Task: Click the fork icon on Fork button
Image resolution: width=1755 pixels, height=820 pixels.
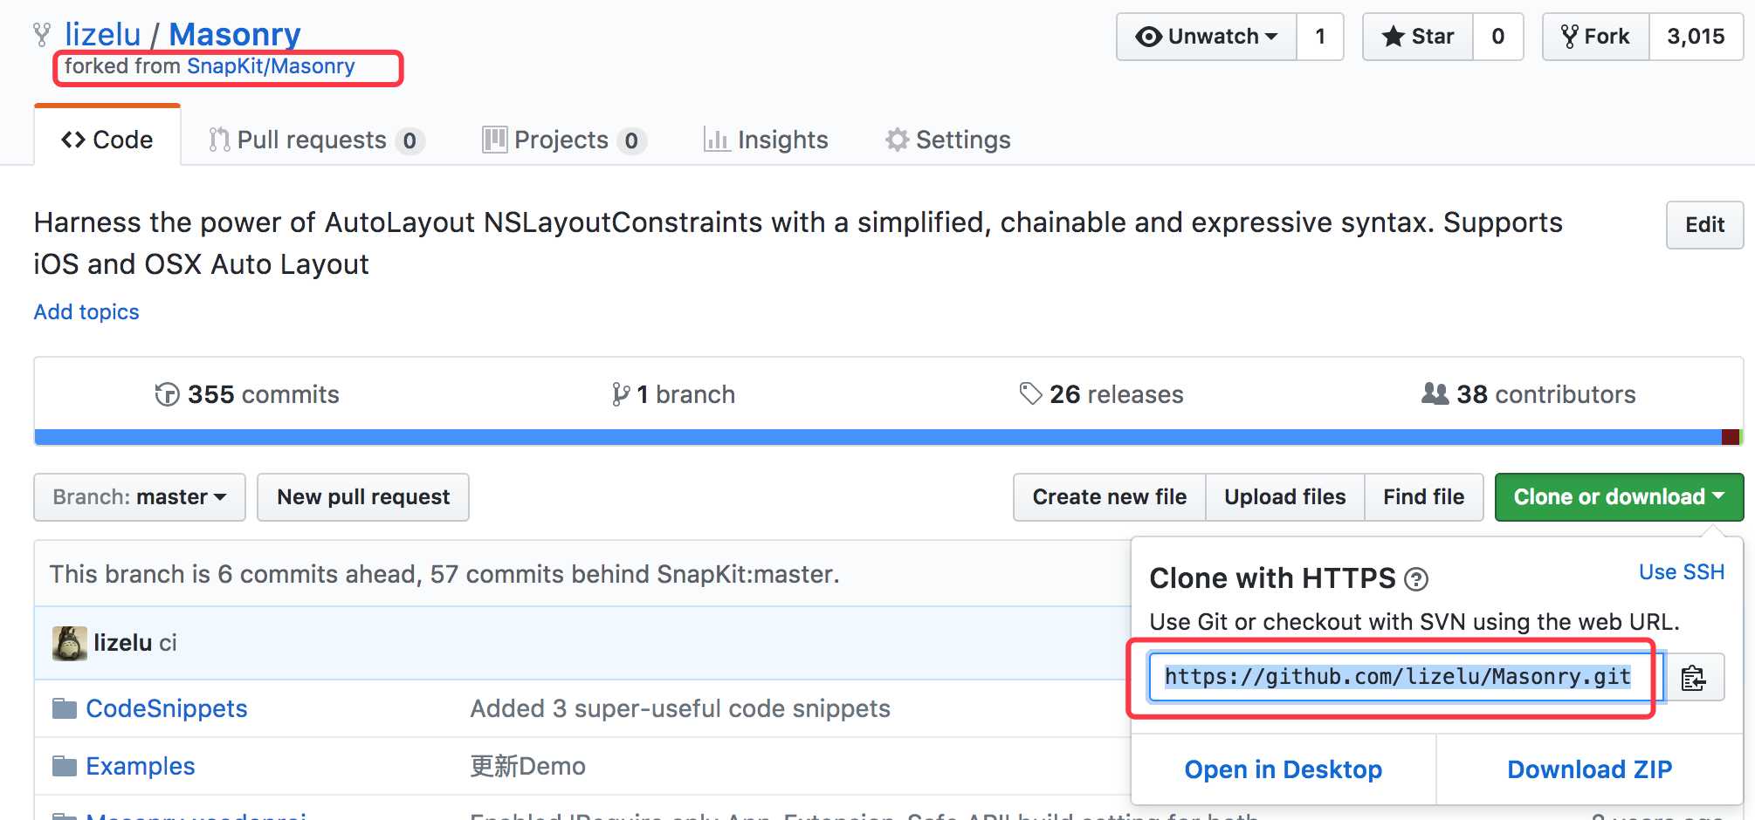Action: pos(1569,37)
